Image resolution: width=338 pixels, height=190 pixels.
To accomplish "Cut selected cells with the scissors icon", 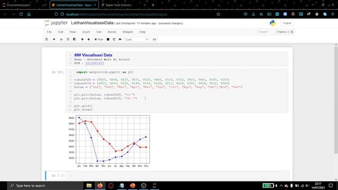I will click(61, 40).
